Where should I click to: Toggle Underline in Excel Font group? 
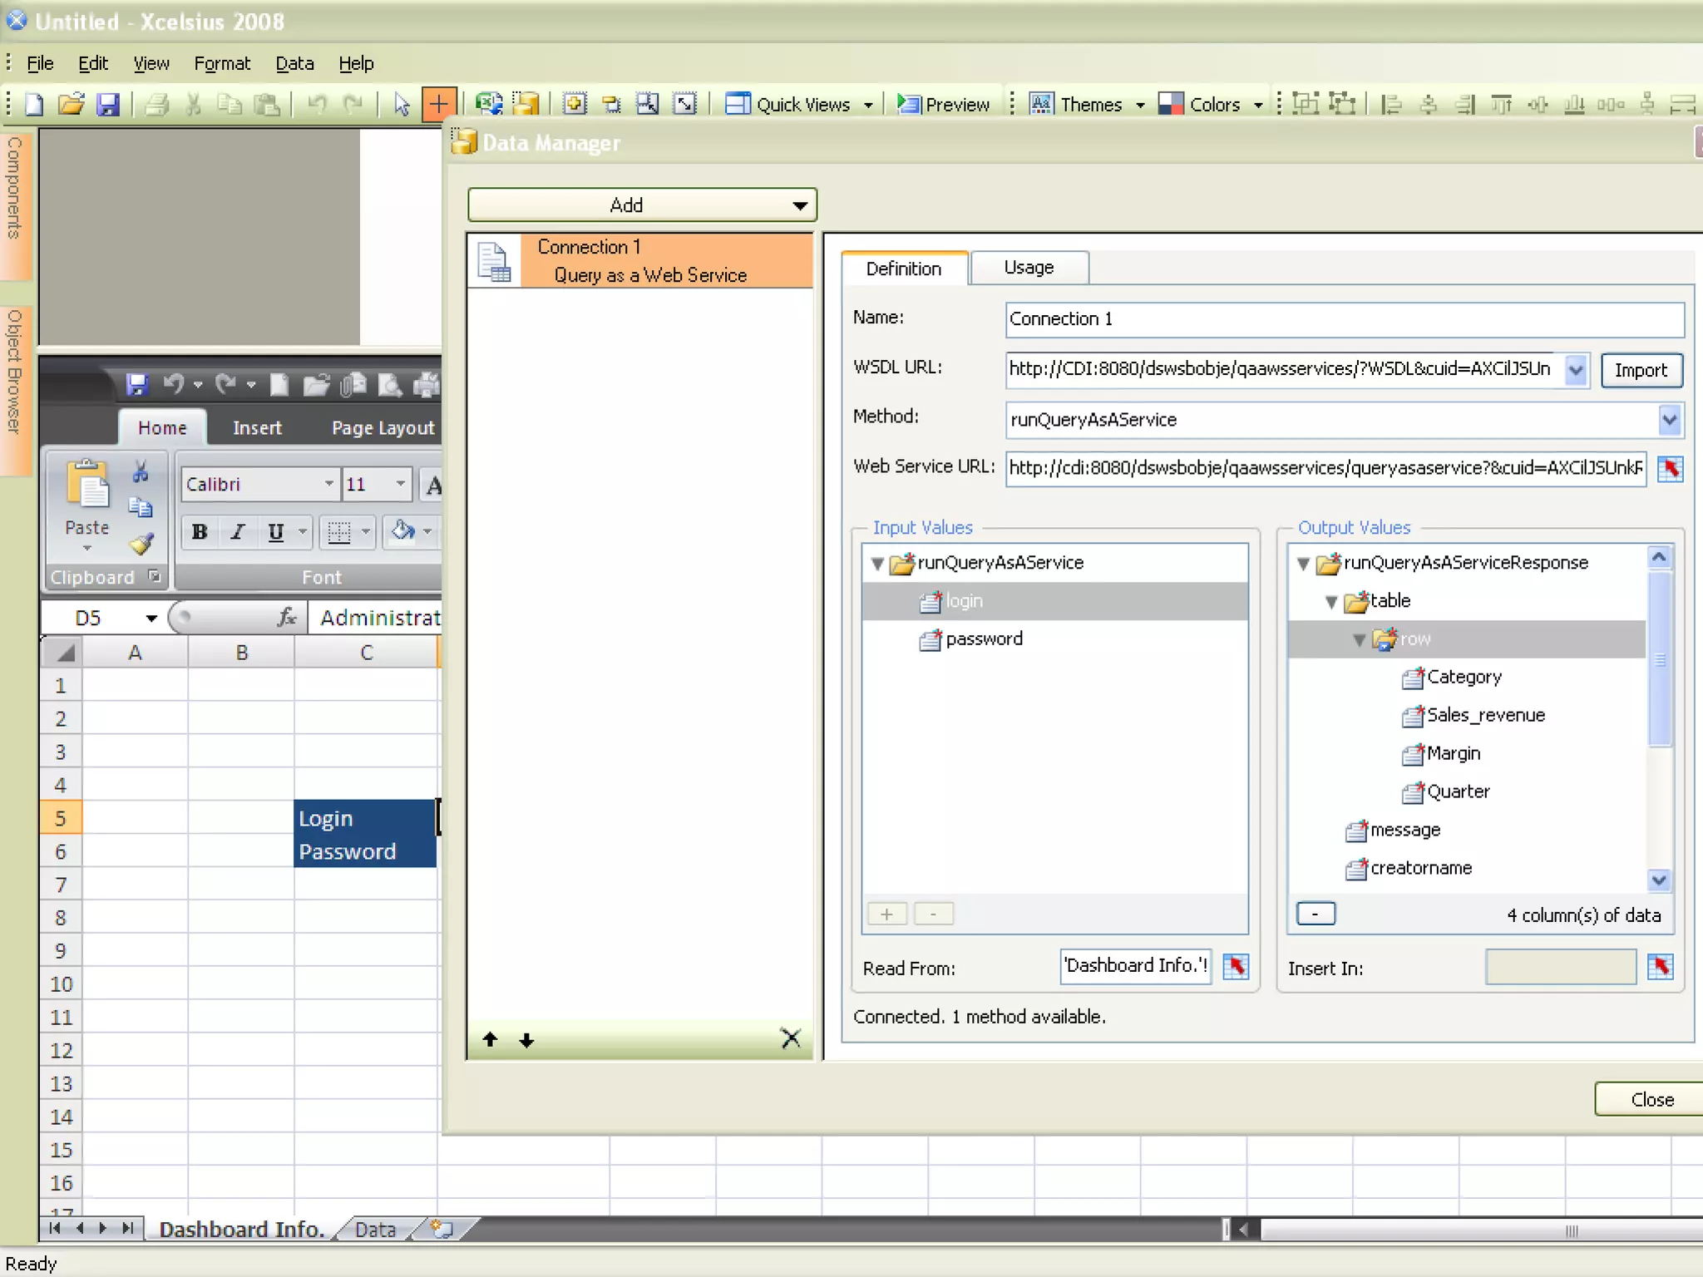[x=276, y=531]
